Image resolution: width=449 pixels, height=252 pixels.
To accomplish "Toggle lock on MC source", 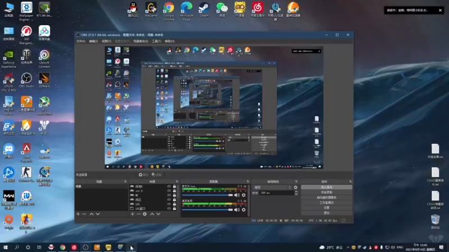I will pos(175,195).
